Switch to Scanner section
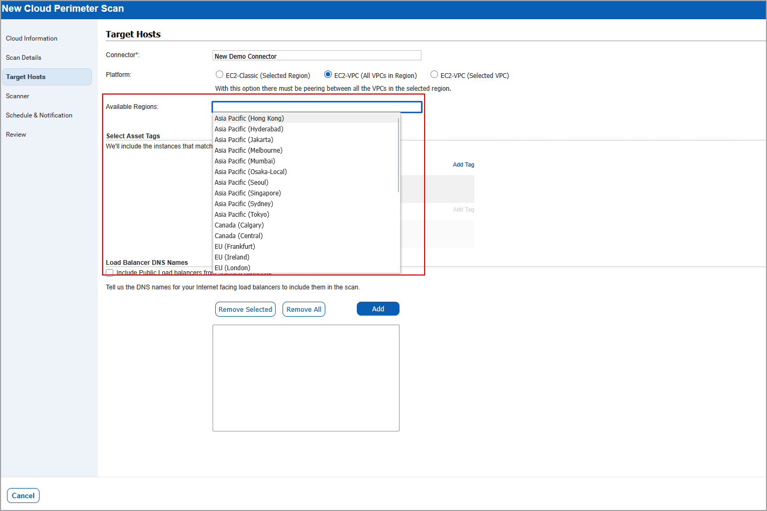Screen dimensions: 767x511 click(18, 96)
